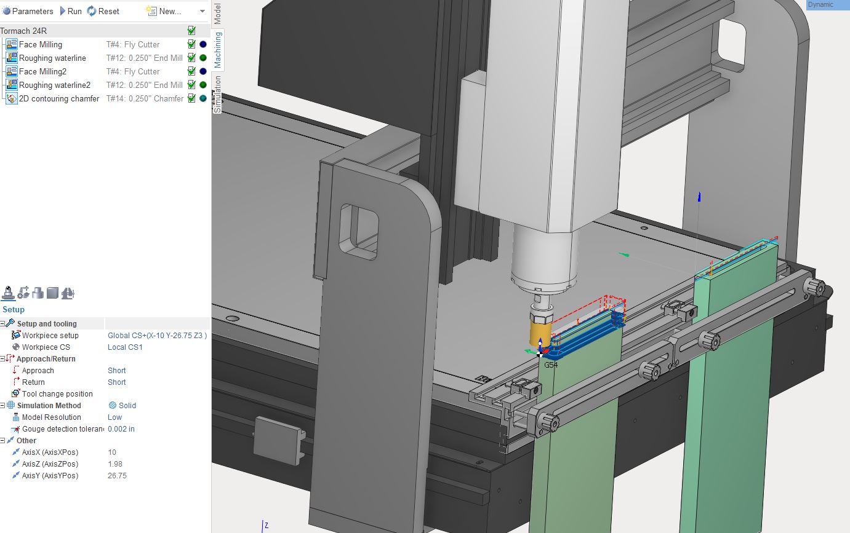Click the Face Milling2 operation icon

11,71
